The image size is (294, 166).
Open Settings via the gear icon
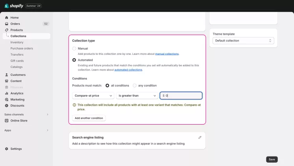7,149
